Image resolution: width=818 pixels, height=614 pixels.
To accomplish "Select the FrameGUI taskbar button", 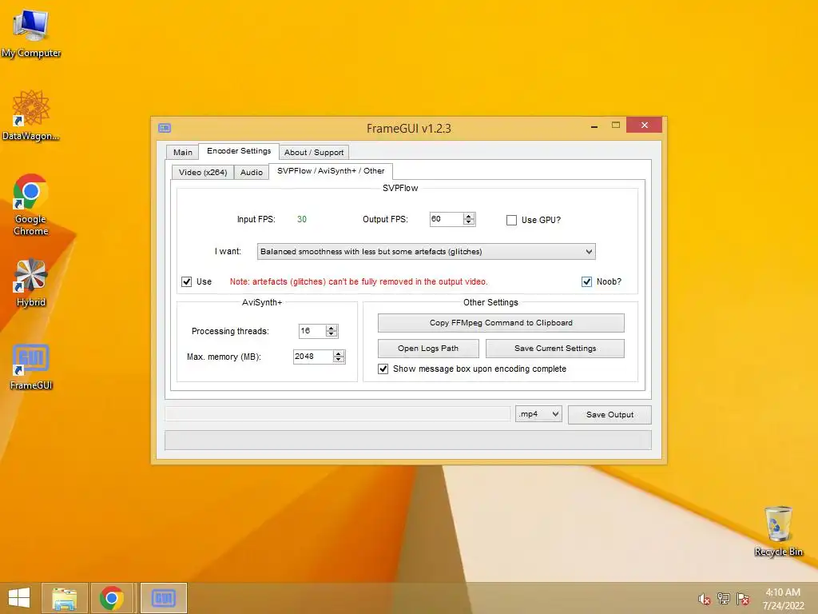I will [163, 598].
